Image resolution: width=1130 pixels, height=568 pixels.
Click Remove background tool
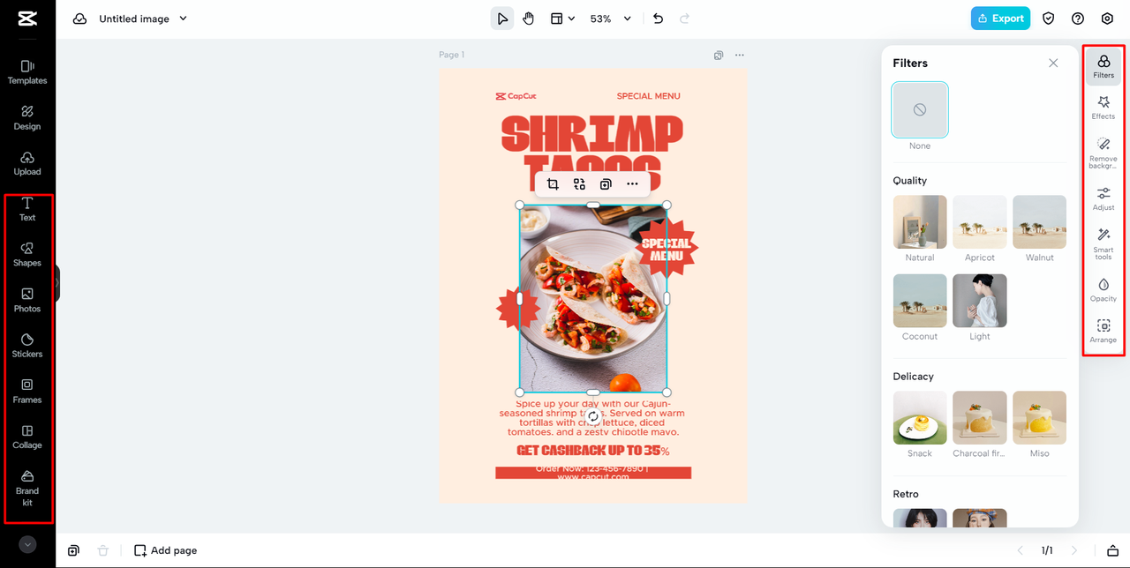(x=1104, y=153)
